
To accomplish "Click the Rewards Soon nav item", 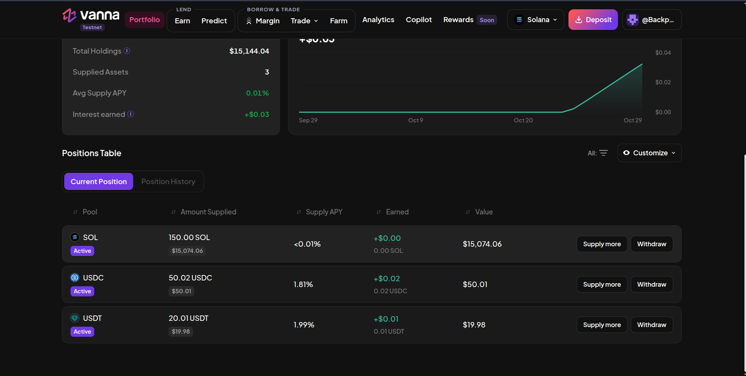I will pos(470,20).
